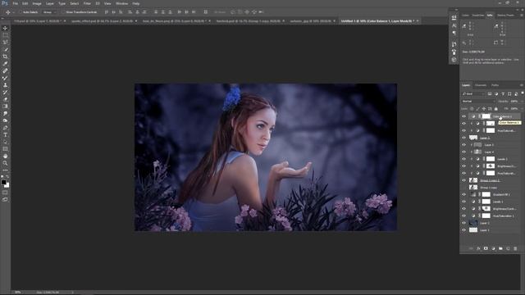Enable Show Transform Controls checkbox
Screen dimensions: 525x295
click(63, 12)
